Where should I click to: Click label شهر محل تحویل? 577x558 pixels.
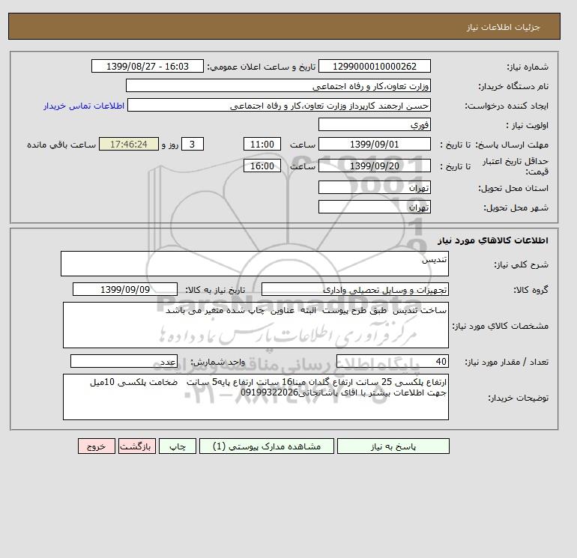tap(516, 207)
